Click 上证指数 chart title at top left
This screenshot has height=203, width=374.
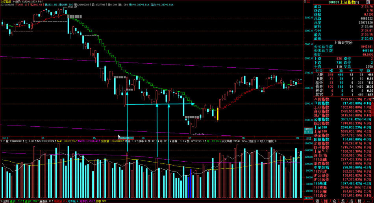point(6,2)
